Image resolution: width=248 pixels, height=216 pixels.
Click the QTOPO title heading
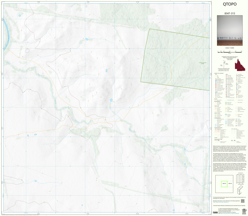click(x=230, y=4)
